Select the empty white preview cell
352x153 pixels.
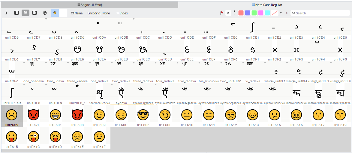(63, 13)
